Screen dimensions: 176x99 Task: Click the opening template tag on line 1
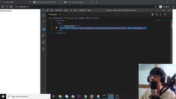pos(60,21)
